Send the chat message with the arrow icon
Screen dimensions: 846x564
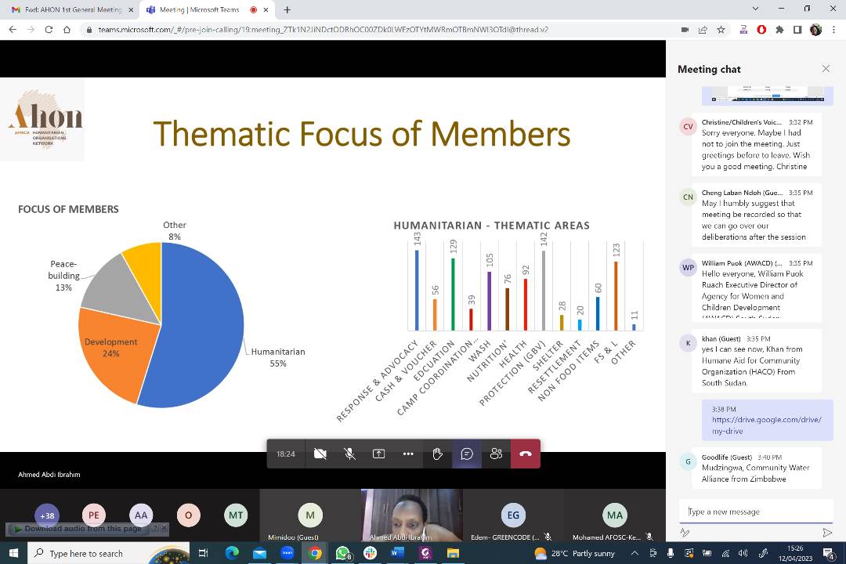[x=828, y=533]
